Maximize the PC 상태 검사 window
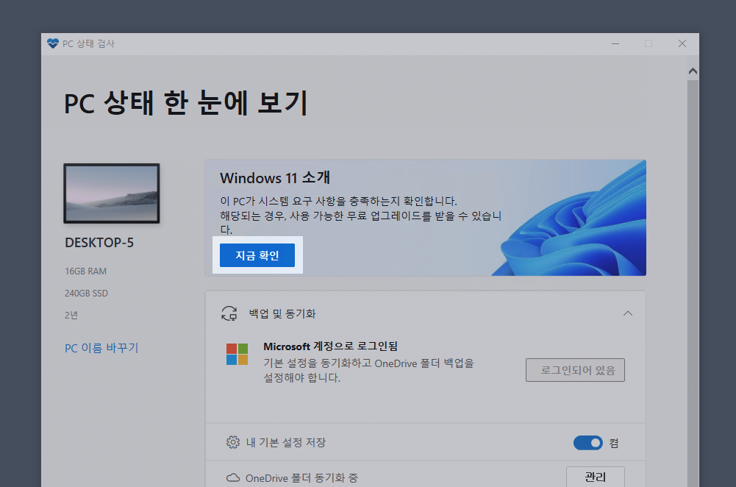The image size is (736, 487). click(x=649, y=43)
